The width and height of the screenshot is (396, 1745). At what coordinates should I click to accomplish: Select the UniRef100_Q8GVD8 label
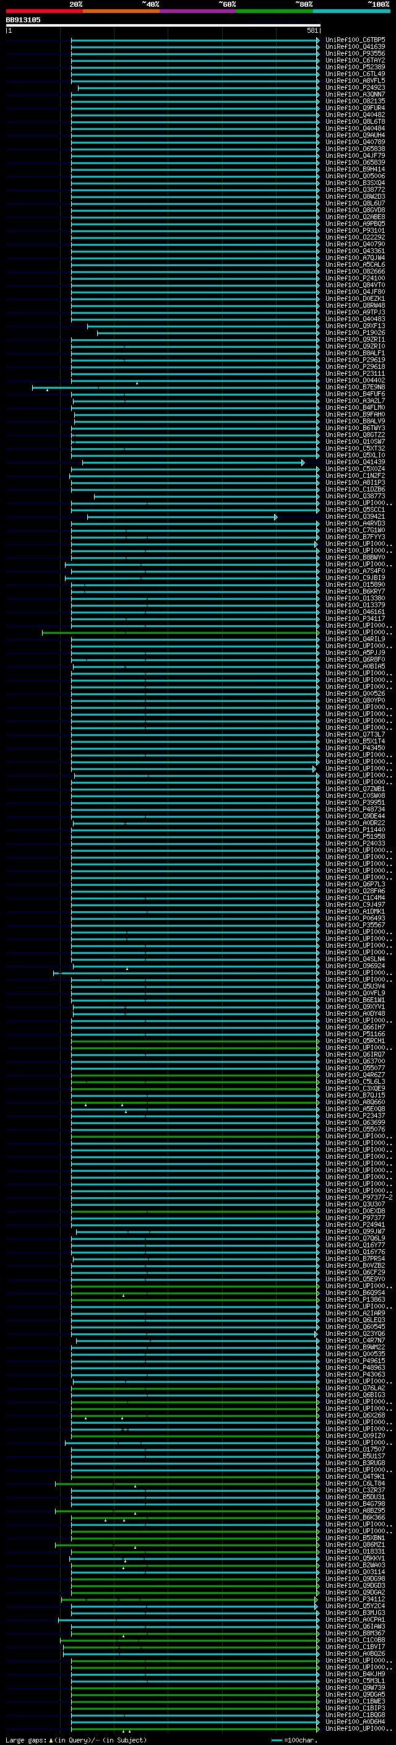(355, 210)
